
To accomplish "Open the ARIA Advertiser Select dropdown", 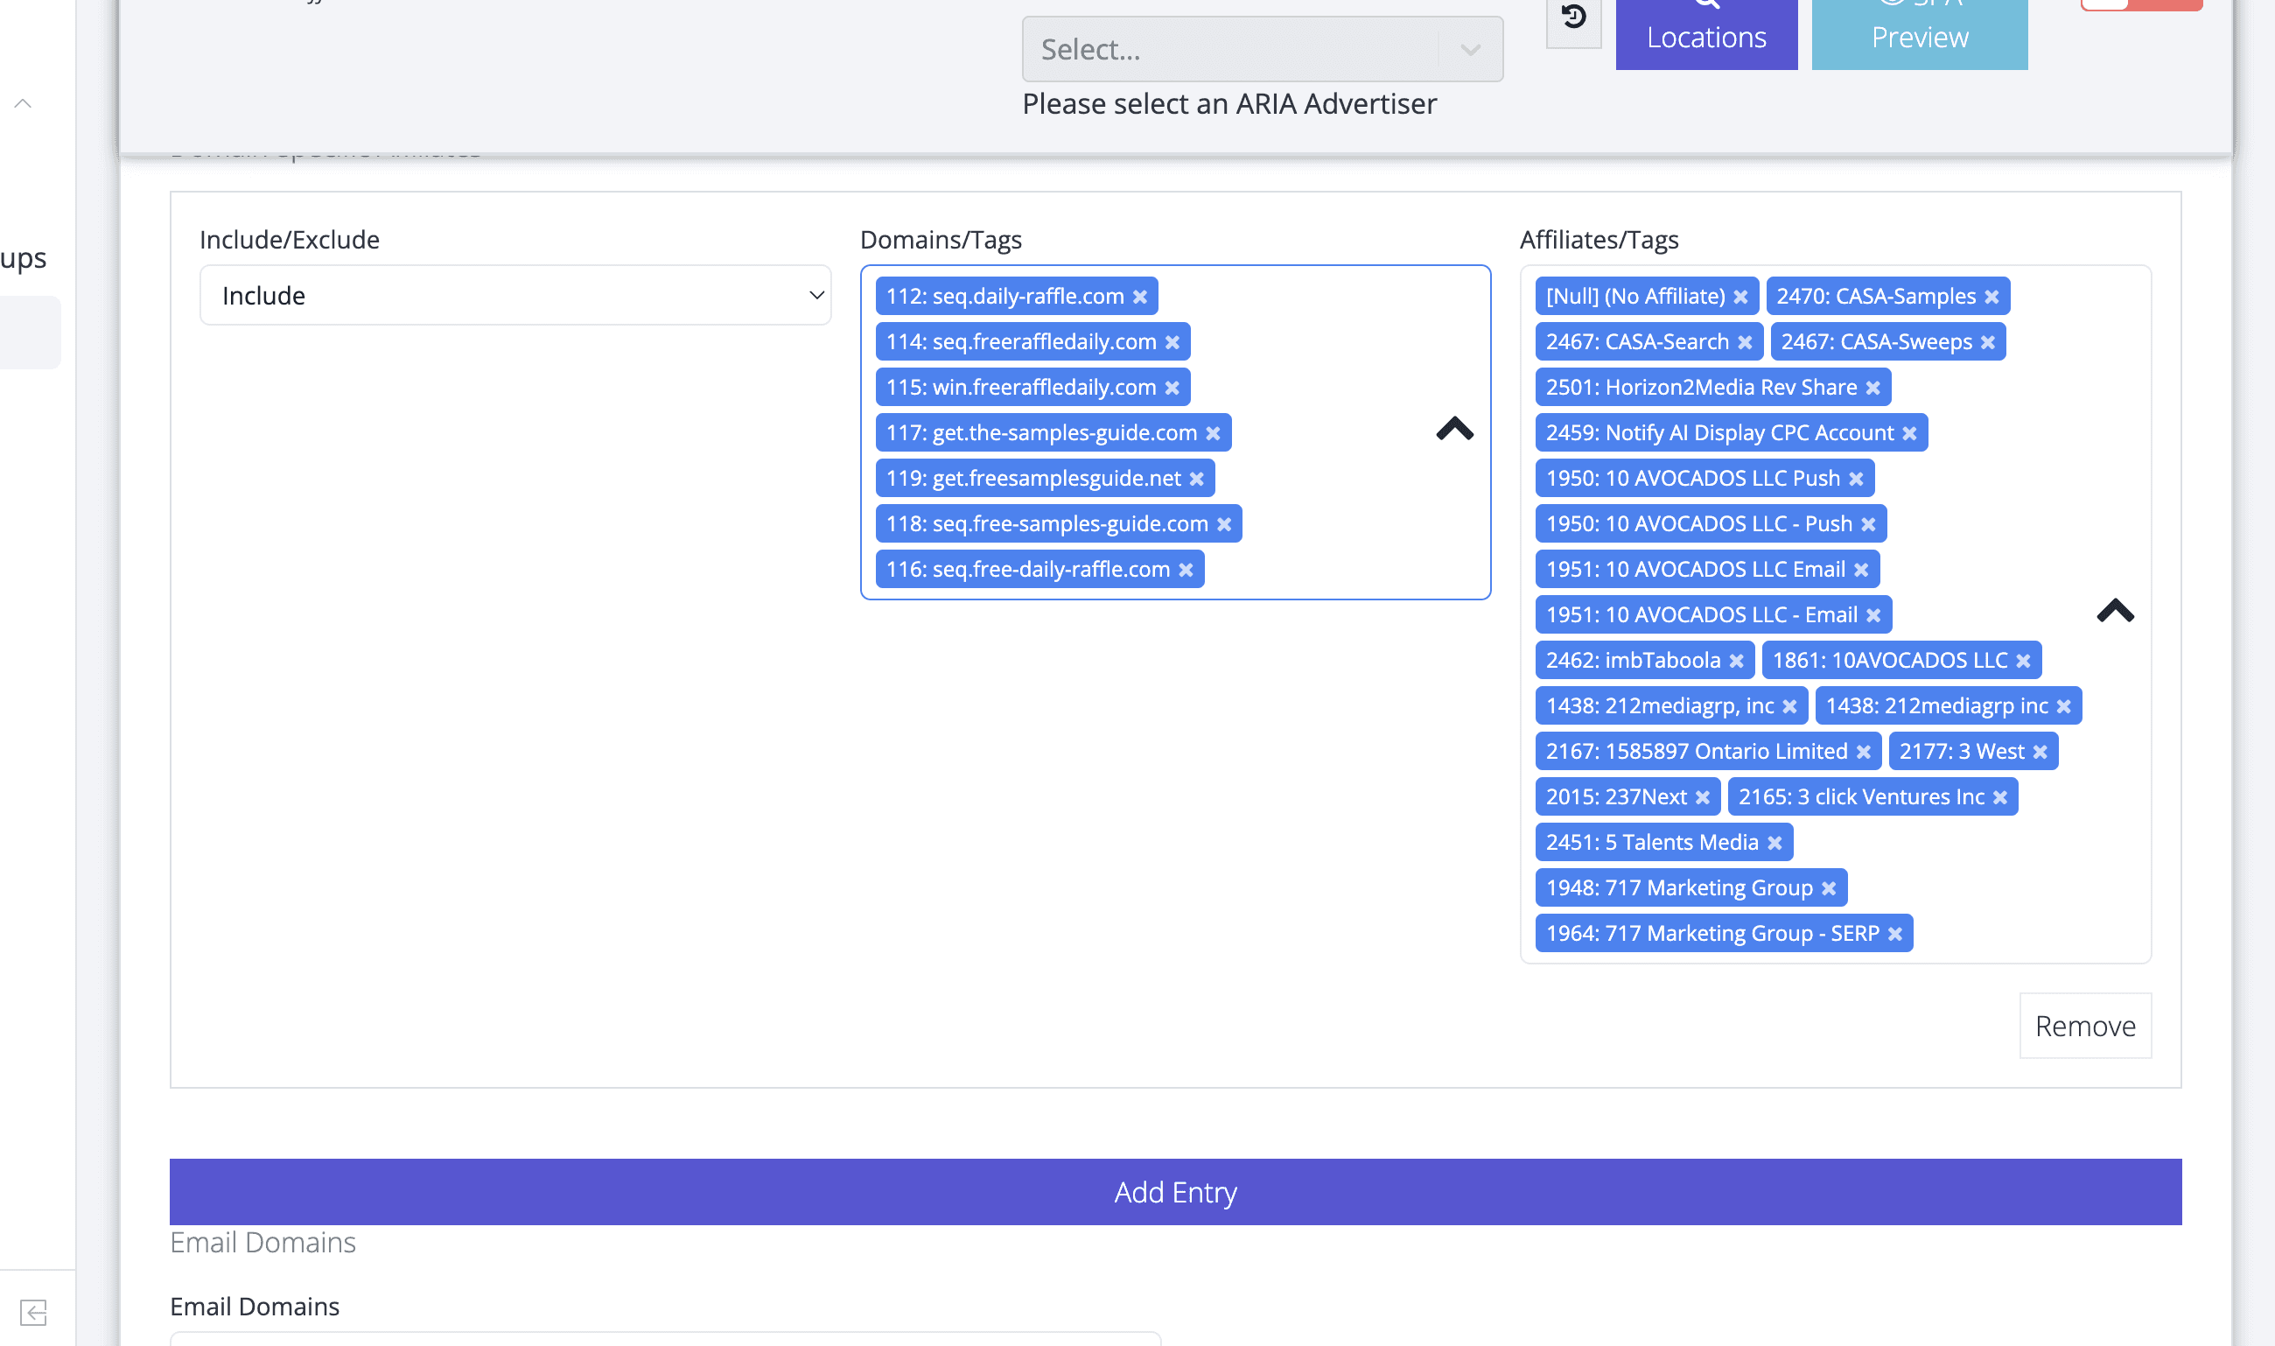I will 1262,49.
